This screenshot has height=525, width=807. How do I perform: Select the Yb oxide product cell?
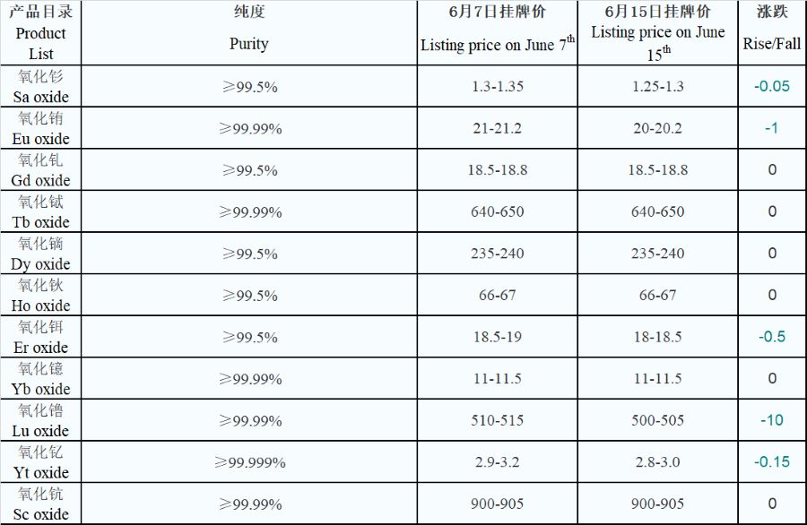point(40,378)
